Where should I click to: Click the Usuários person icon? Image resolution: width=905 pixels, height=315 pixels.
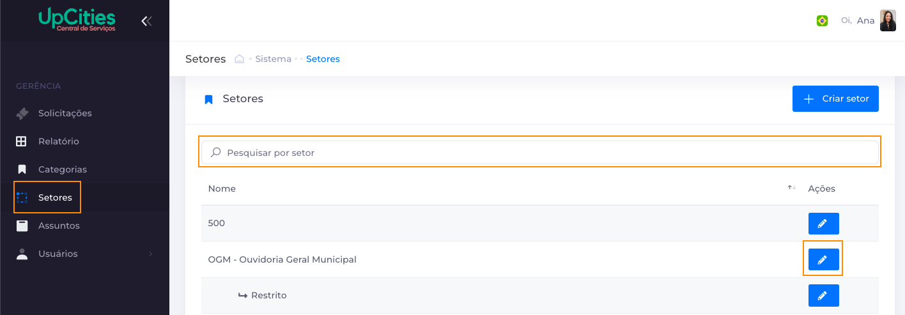pyautogui.click(x=22, y=254)
